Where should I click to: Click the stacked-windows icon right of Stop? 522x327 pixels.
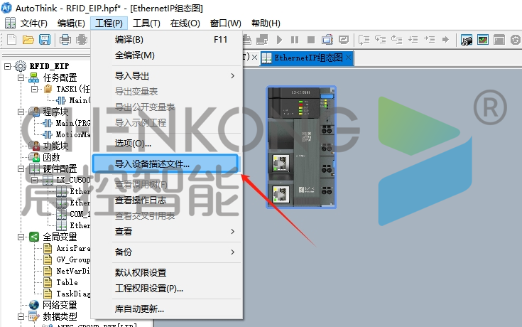(327, 40)
